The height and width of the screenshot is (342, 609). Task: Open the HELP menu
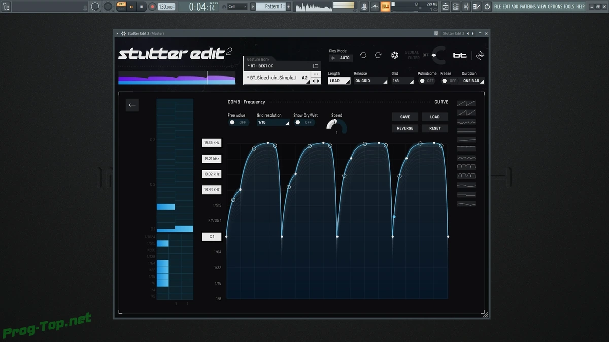pos(580,7)
